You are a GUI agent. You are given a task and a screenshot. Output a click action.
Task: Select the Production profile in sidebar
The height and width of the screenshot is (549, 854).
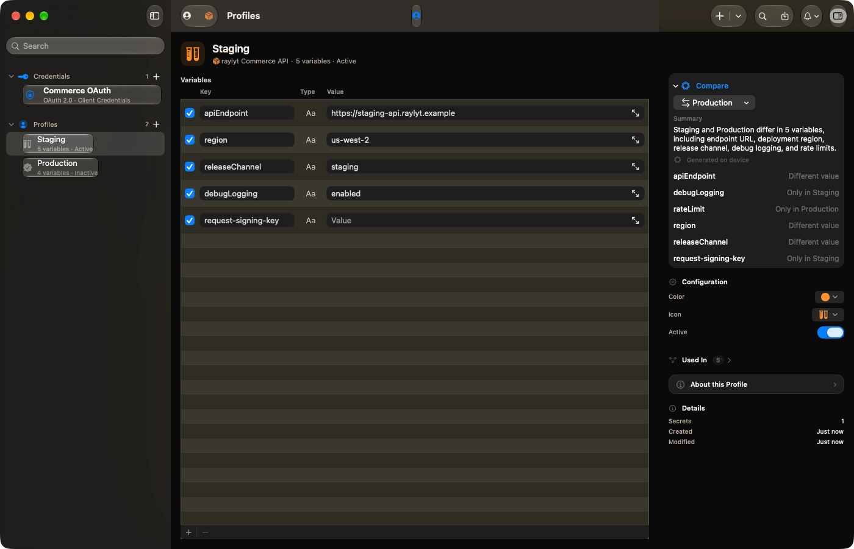coord(60,168)
